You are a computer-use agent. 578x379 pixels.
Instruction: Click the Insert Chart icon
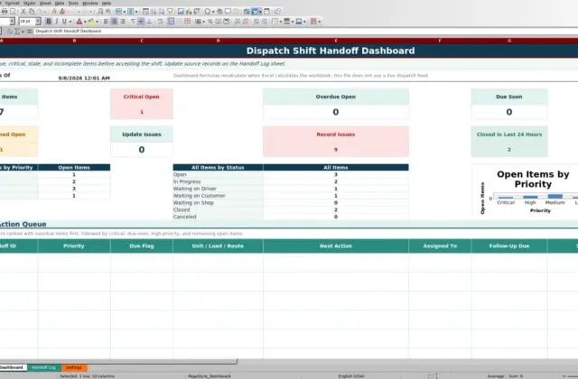click(189, 12)
